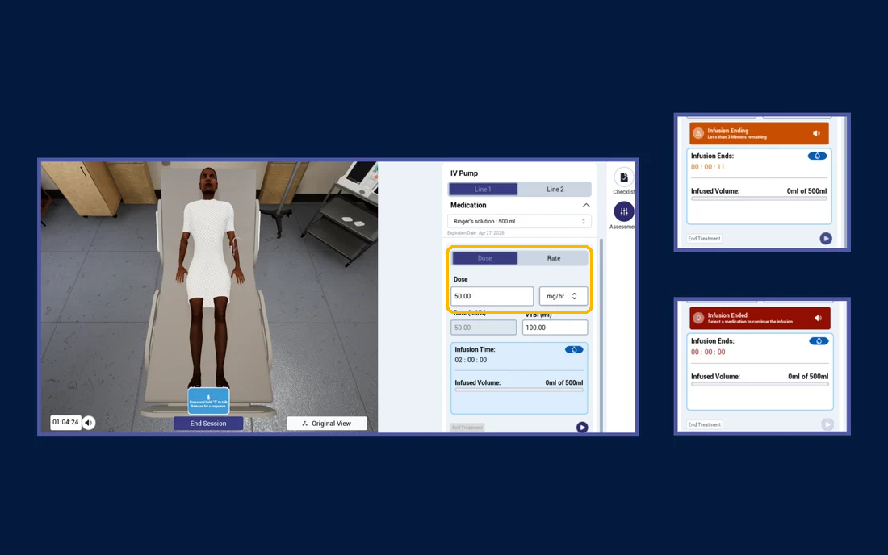The width and height of the screenshot is (888, 555).
Task: Click the countdown value 00 : 00 : 00
Action: 708,352
